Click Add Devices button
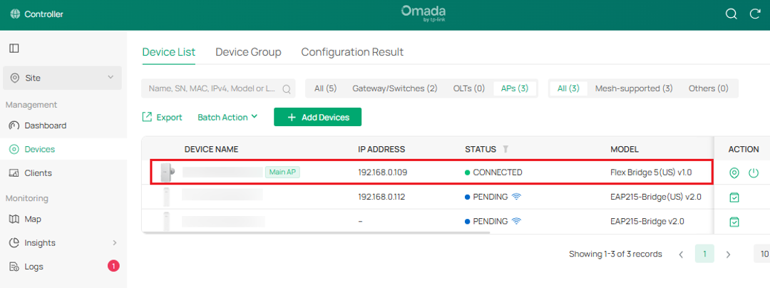Image resolution: width=770 pixels, height=288 pixels. coord(318,117)
